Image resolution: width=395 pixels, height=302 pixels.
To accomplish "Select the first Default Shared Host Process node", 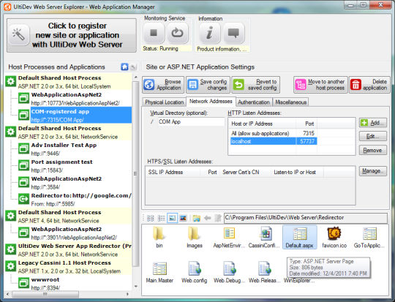I will click(x=68, y=82).
